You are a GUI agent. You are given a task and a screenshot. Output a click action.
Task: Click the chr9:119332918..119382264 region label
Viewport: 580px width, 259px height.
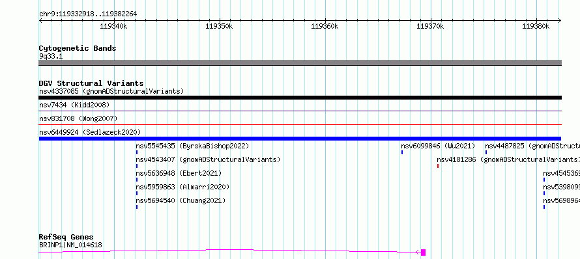click(x=88, y=14)
